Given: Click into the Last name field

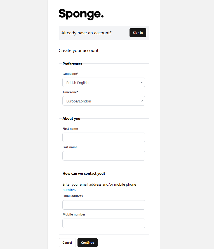Looking at the screenshot, I should click(x=104, y=156).
